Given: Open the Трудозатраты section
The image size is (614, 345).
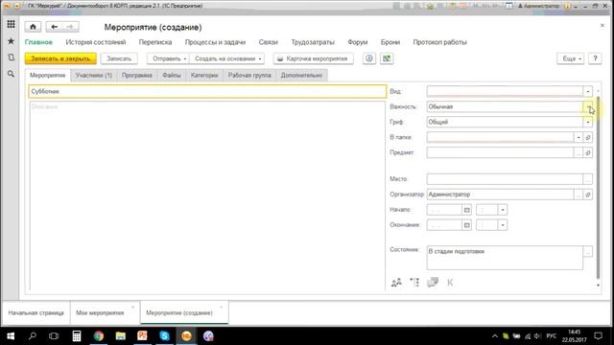Looking at the screenshot, I should click(x=313, y=42).
